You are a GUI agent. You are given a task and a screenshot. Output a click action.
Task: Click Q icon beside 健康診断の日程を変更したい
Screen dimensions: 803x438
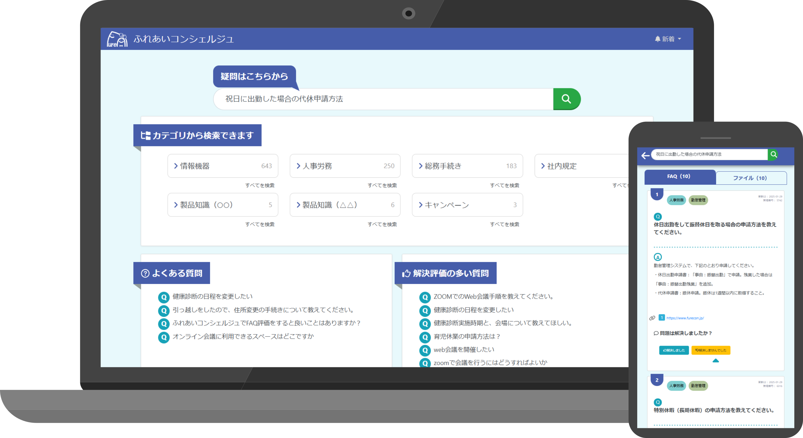point(164,297)
